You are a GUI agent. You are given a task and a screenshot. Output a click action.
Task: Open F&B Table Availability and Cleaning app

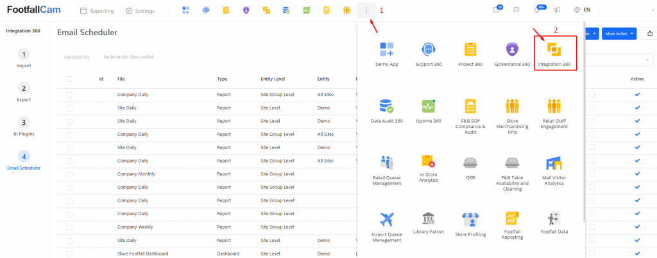click(x=512, y=173)
